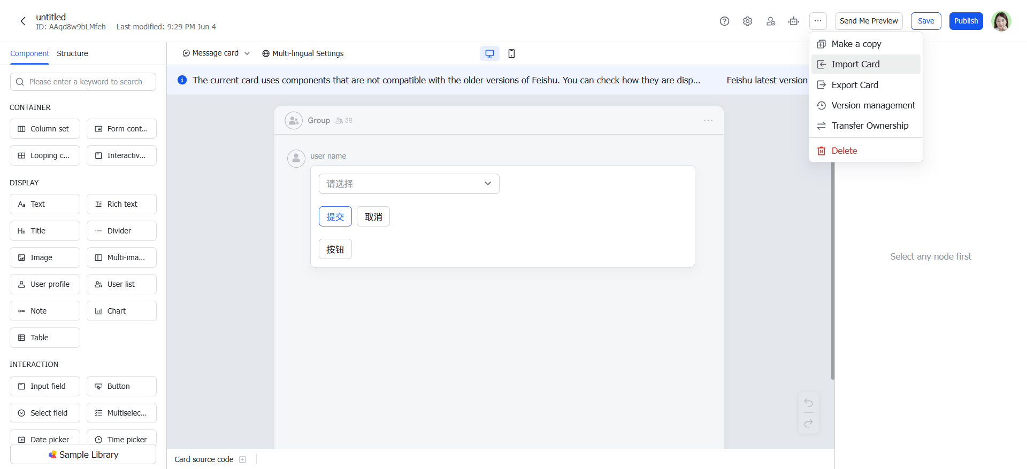
Task: Click the Send Me Preview button
Action: tap(869, 21)
